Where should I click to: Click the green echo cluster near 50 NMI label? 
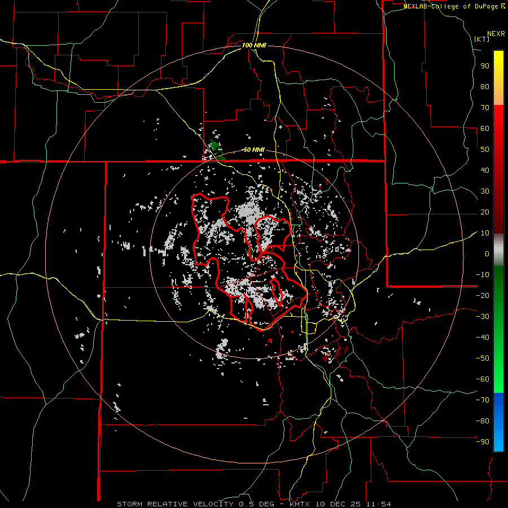click(214, 146)
